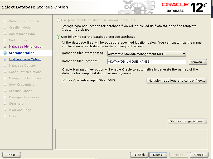Viewport: 213px width, 159px height.
Task: Cancel the database configuration wizard
Action: [x=199, y=155]
